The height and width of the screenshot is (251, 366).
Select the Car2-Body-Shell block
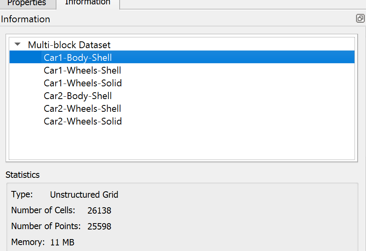(x=78, y=96)
